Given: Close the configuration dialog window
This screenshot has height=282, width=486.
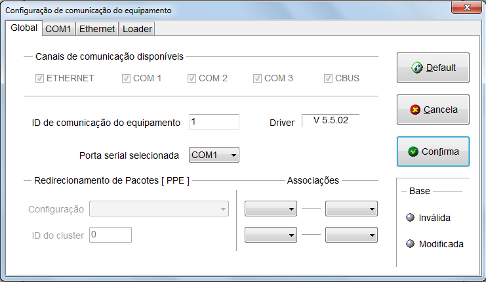Looking at the screenshot, I should [467, 7].
